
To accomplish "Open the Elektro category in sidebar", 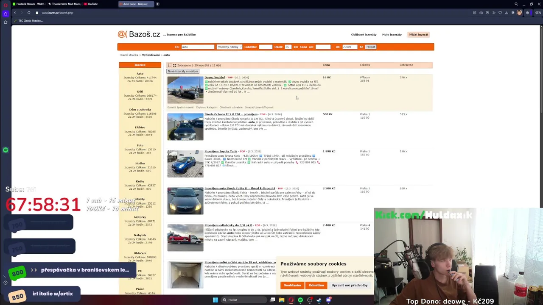I will 140,128.
